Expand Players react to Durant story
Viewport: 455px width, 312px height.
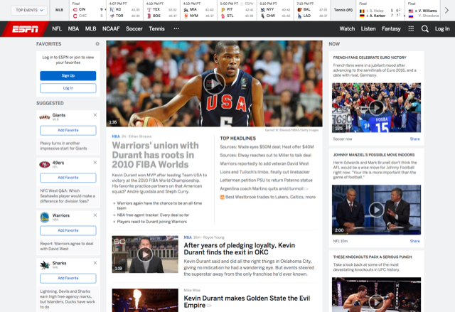(x=150, y=222)
